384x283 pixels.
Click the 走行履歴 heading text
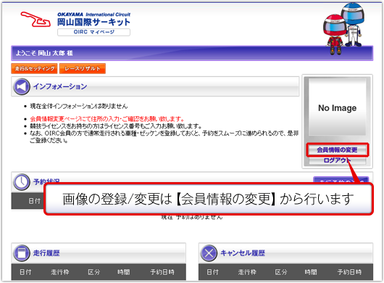(46, 253)
